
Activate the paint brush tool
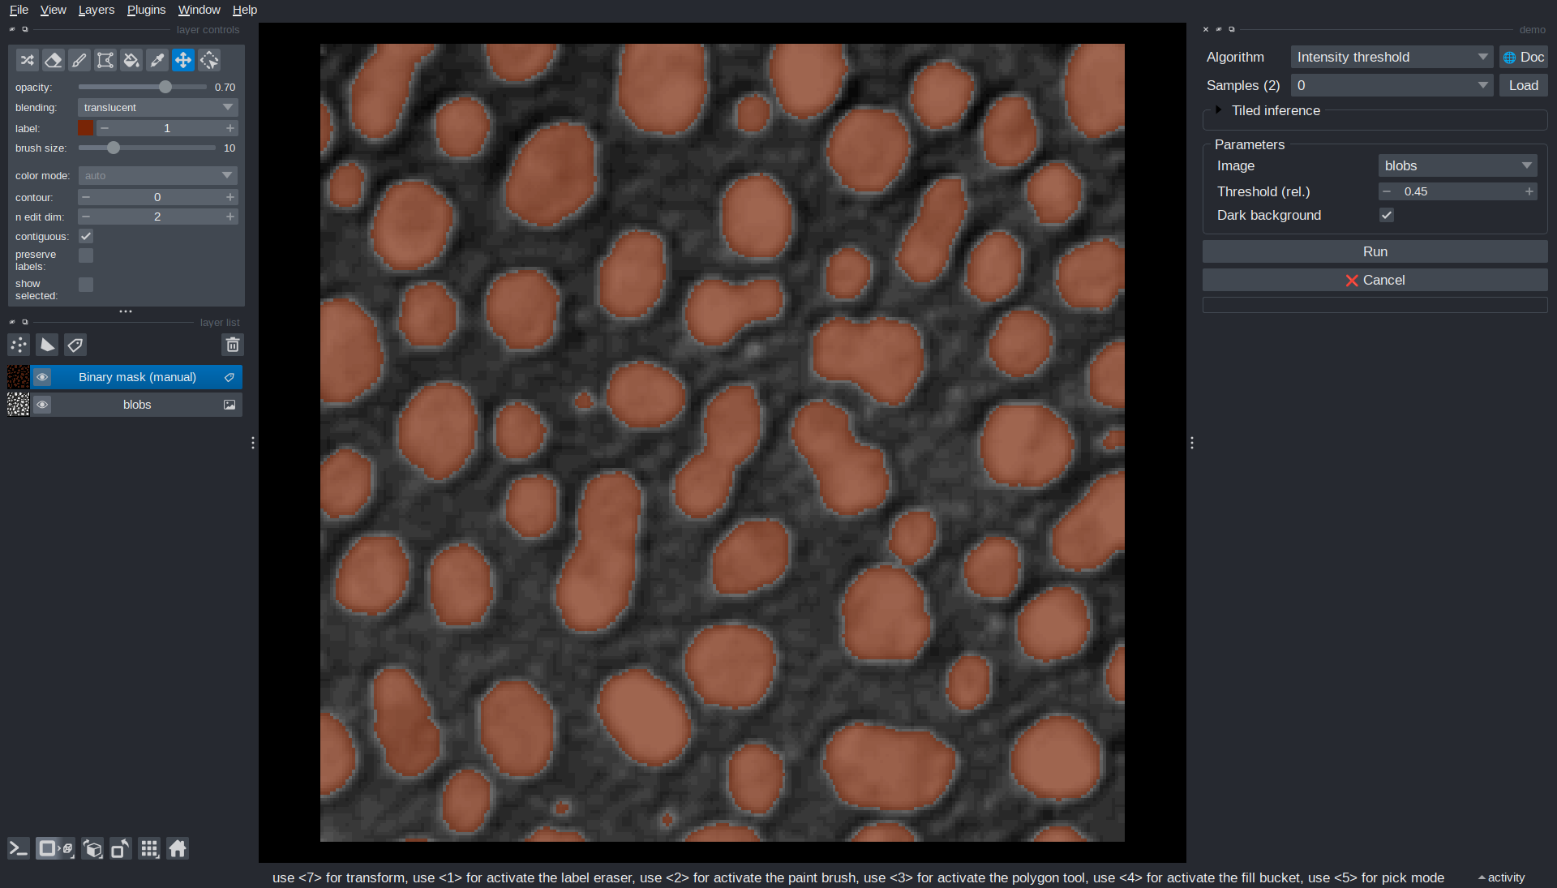[79, 60]
